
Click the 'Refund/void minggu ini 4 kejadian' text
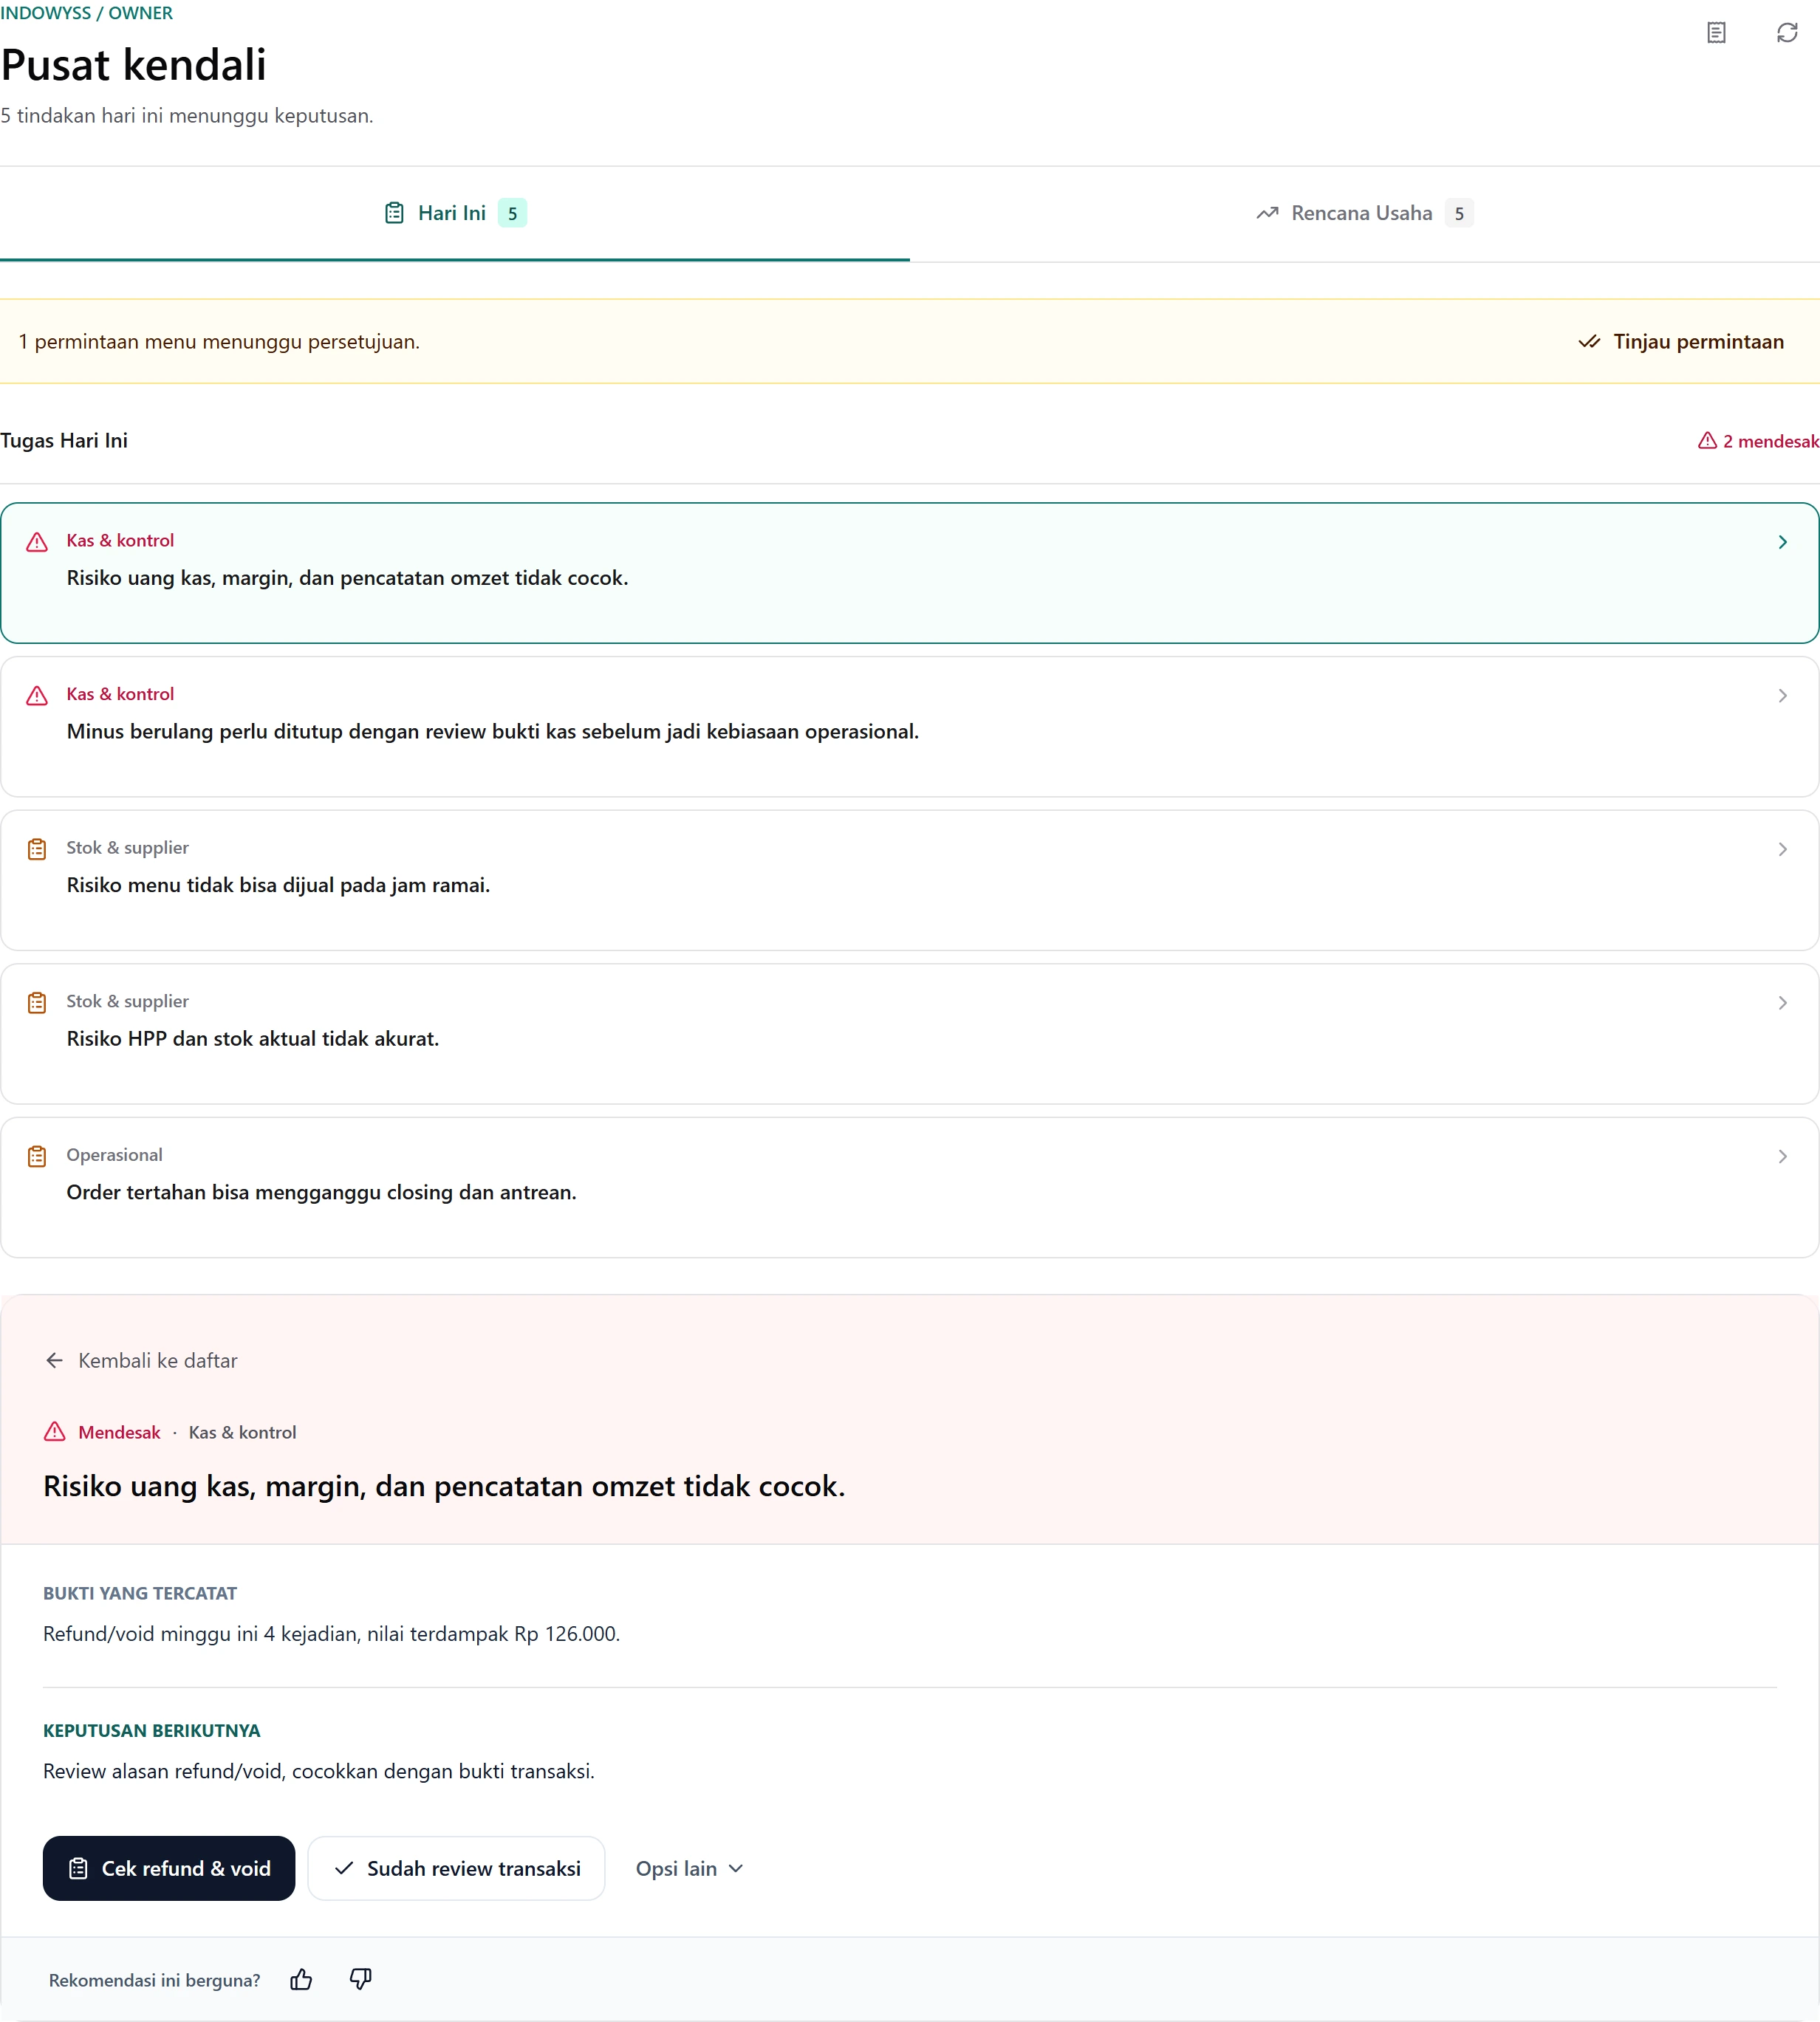pos(331,1634)
